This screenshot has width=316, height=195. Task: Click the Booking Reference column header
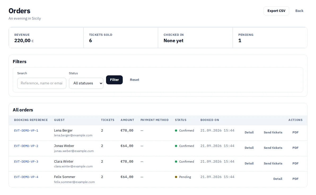point(31,120)
